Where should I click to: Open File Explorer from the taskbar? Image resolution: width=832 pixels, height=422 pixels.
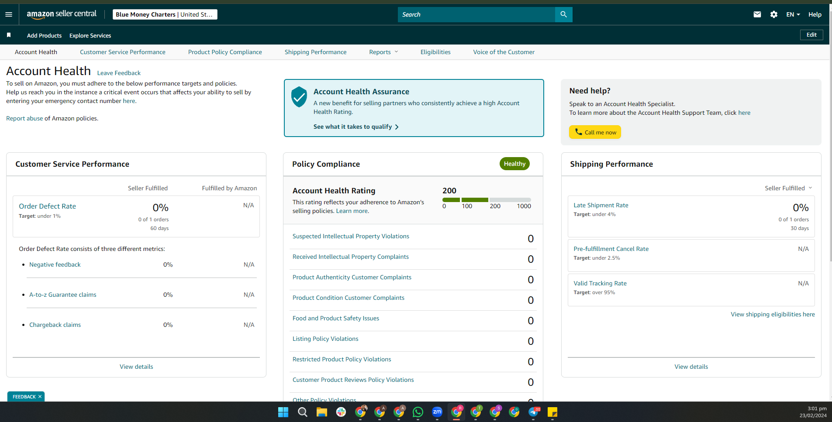[322, 412]
